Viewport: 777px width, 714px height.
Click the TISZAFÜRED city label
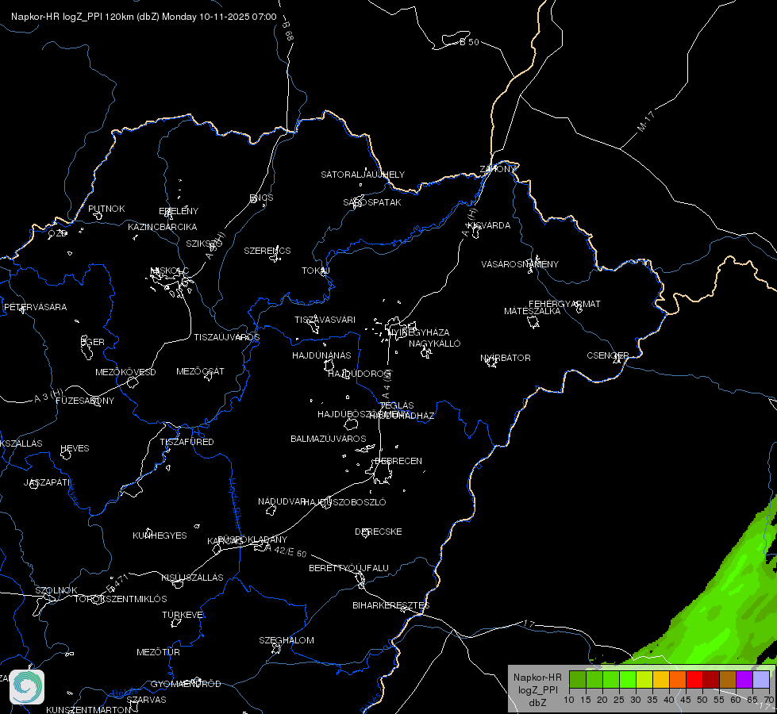[187, 441]
